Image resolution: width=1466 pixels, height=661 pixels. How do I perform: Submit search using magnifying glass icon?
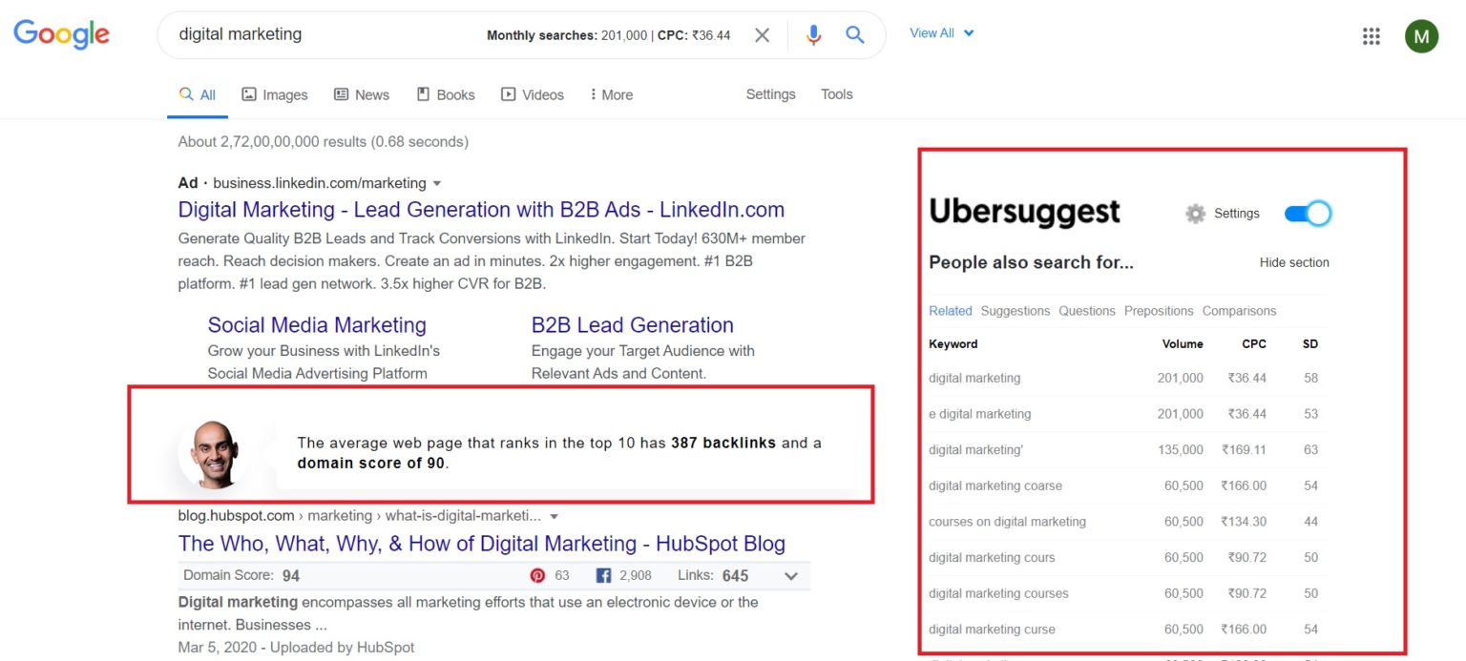click(x=855, y=35)
